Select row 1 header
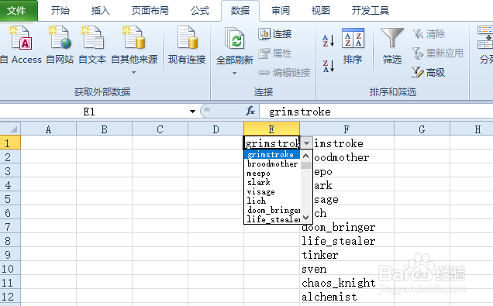 pyautogui.click(x=10, y=143)
